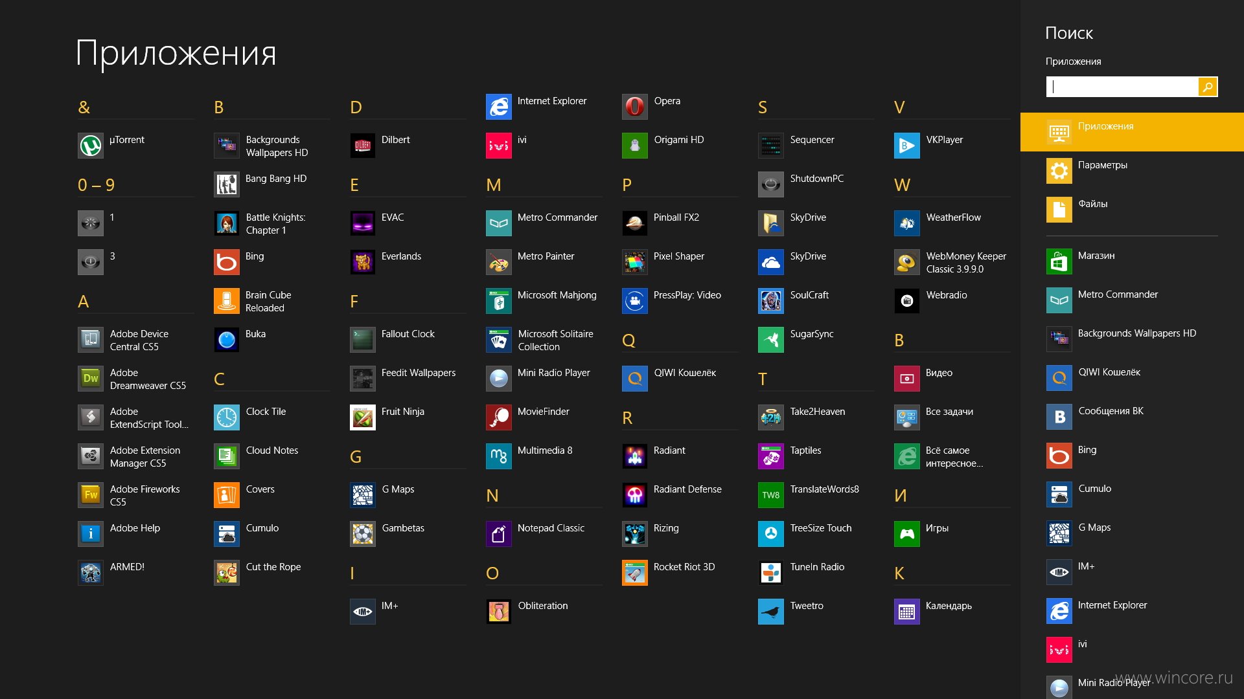Image resolution: width=1244 pixels, height=699 pixels.
Task: Open MovieFinder icon
Action: [499, 417]
